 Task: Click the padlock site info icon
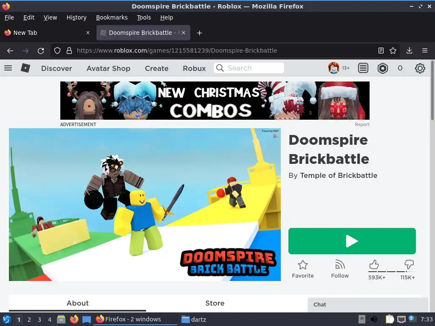point(69,51)
